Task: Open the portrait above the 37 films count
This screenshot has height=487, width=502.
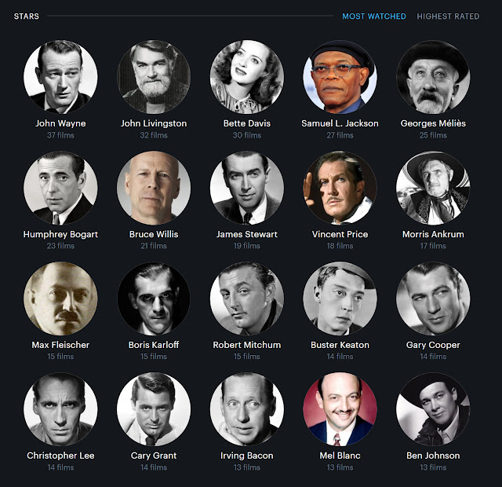Action: 60,77
